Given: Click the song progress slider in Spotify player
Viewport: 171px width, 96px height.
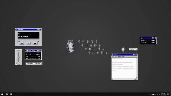Looking at the screenshot, I should click(29, 40).
